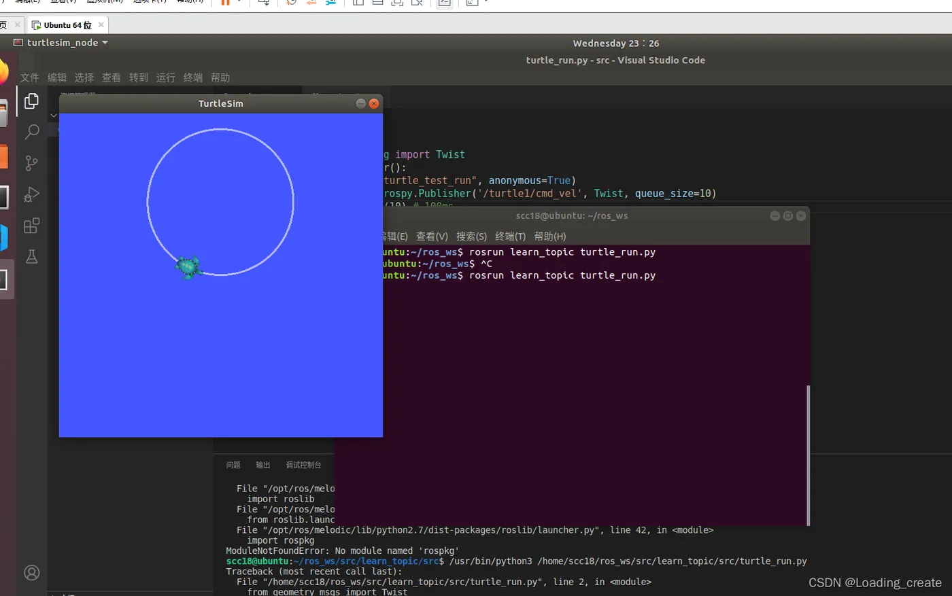The height and width of the screenshot is (596, 952).
Task: Open 搜索(S) menu in the terminal window
Action: (471, 236)
